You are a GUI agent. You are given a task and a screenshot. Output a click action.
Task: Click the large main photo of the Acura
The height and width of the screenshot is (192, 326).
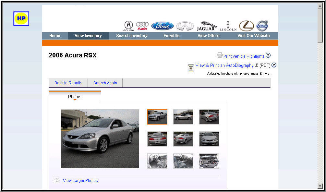100,138
